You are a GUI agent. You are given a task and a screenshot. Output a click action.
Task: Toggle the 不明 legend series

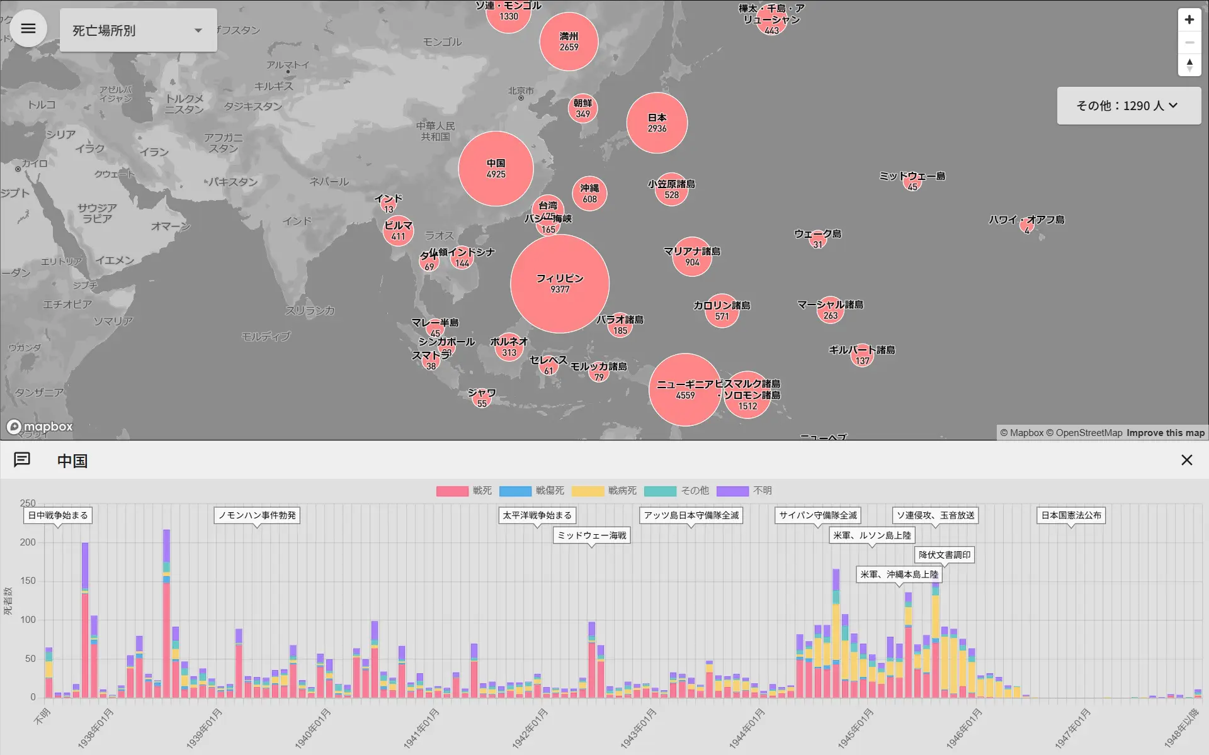click(x=762, y=491)
